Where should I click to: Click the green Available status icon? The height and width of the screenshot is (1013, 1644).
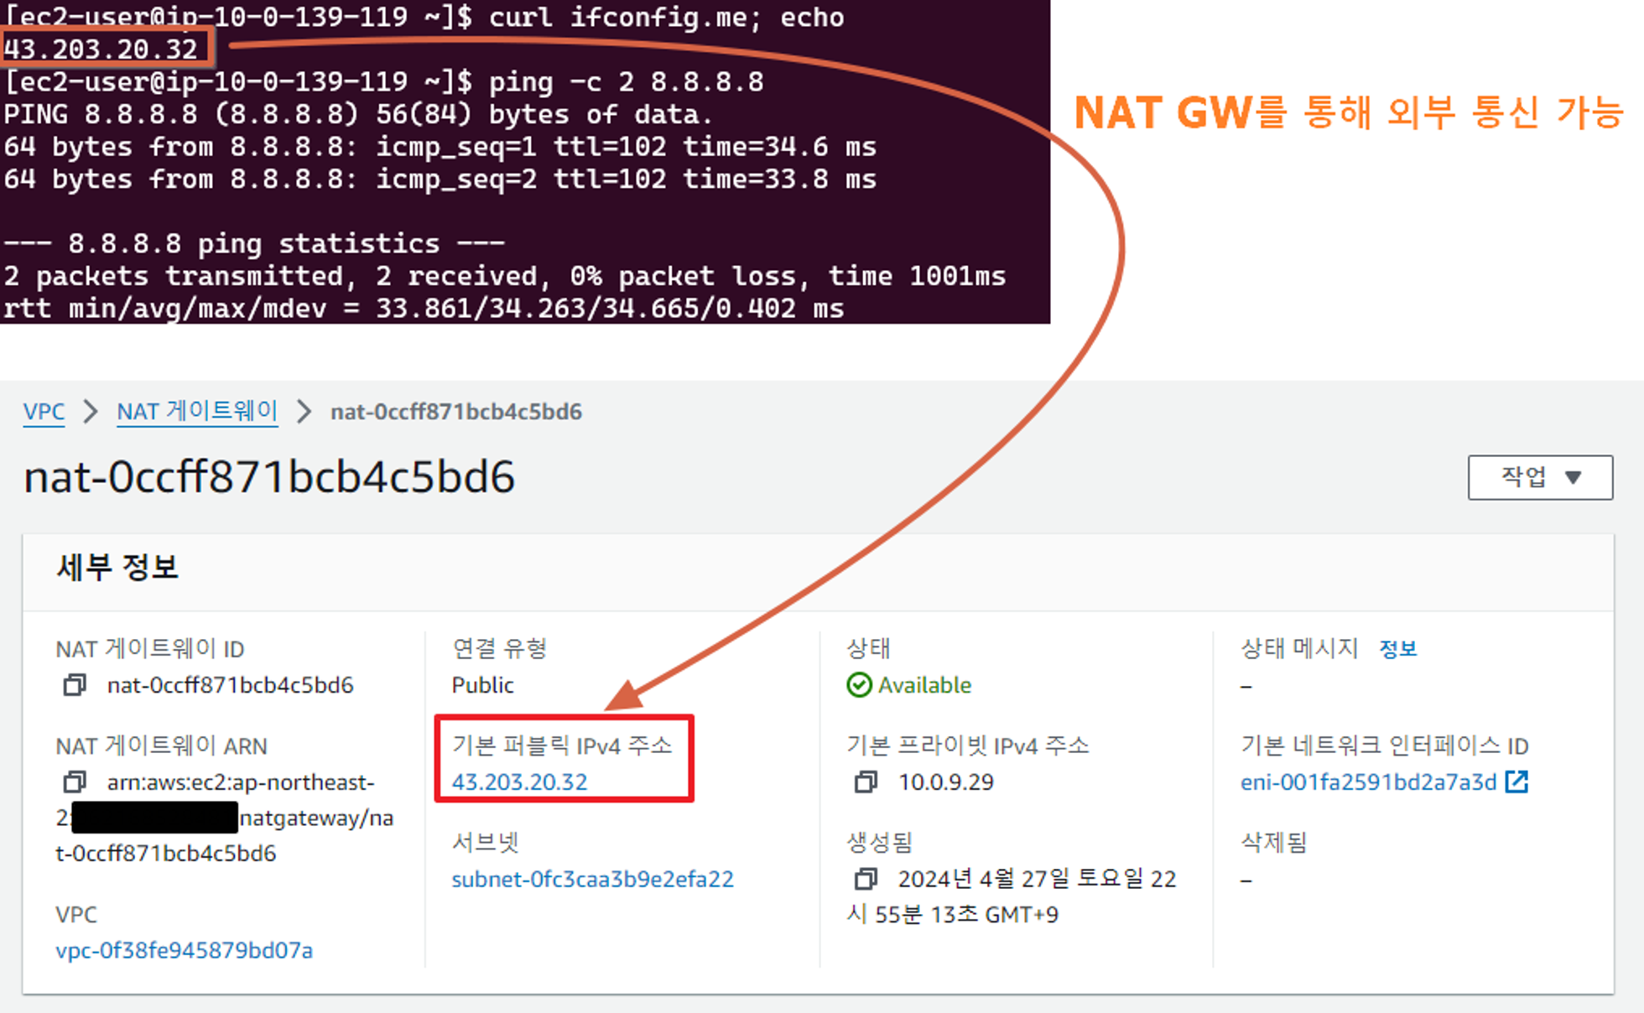point(859,685)
